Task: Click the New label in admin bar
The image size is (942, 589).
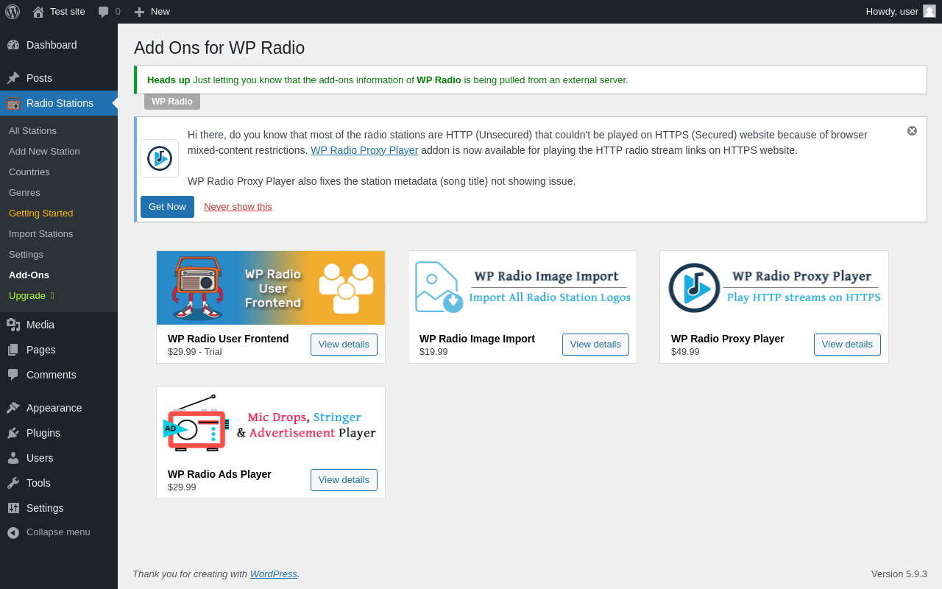Action: pos(160,12)
